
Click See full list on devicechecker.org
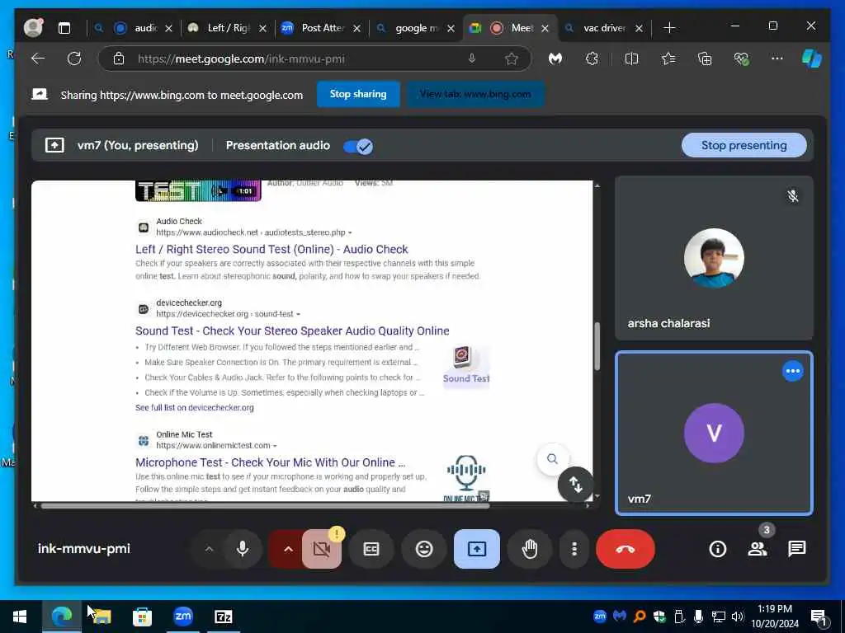[195, 407]
